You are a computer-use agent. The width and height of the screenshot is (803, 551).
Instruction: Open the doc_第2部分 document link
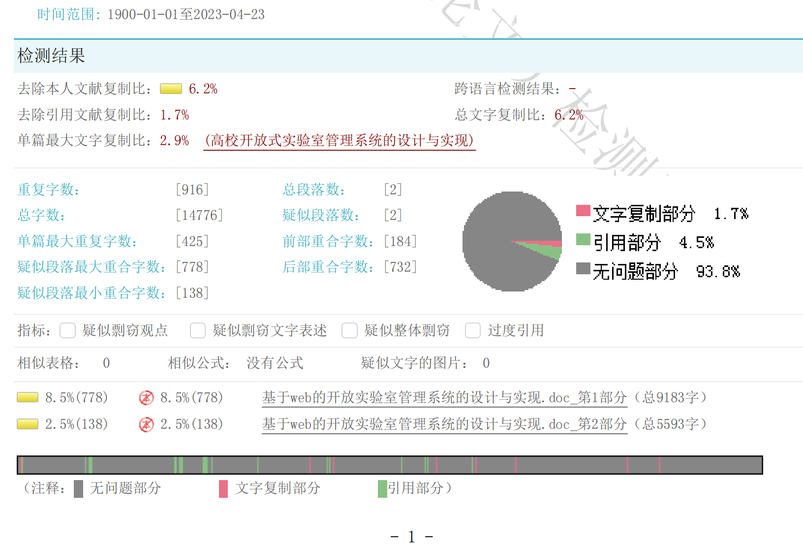[x=445, y=424]
